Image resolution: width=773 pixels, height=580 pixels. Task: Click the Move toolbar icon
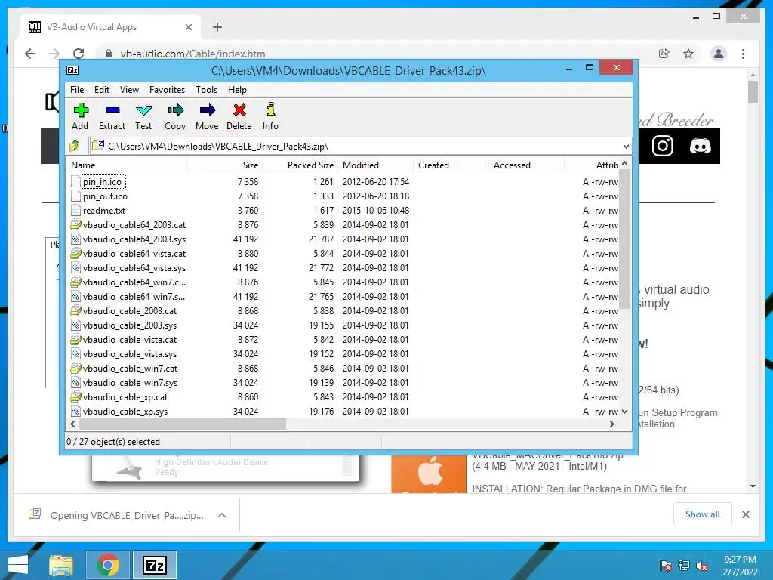coord(208,110)
